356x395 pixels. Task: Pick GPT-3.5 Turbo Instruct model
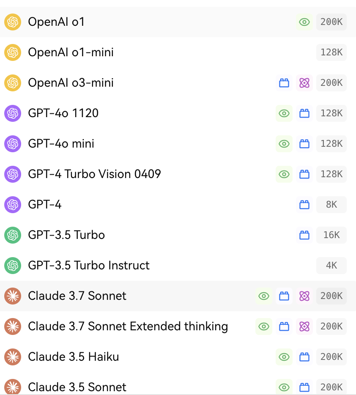178,266
